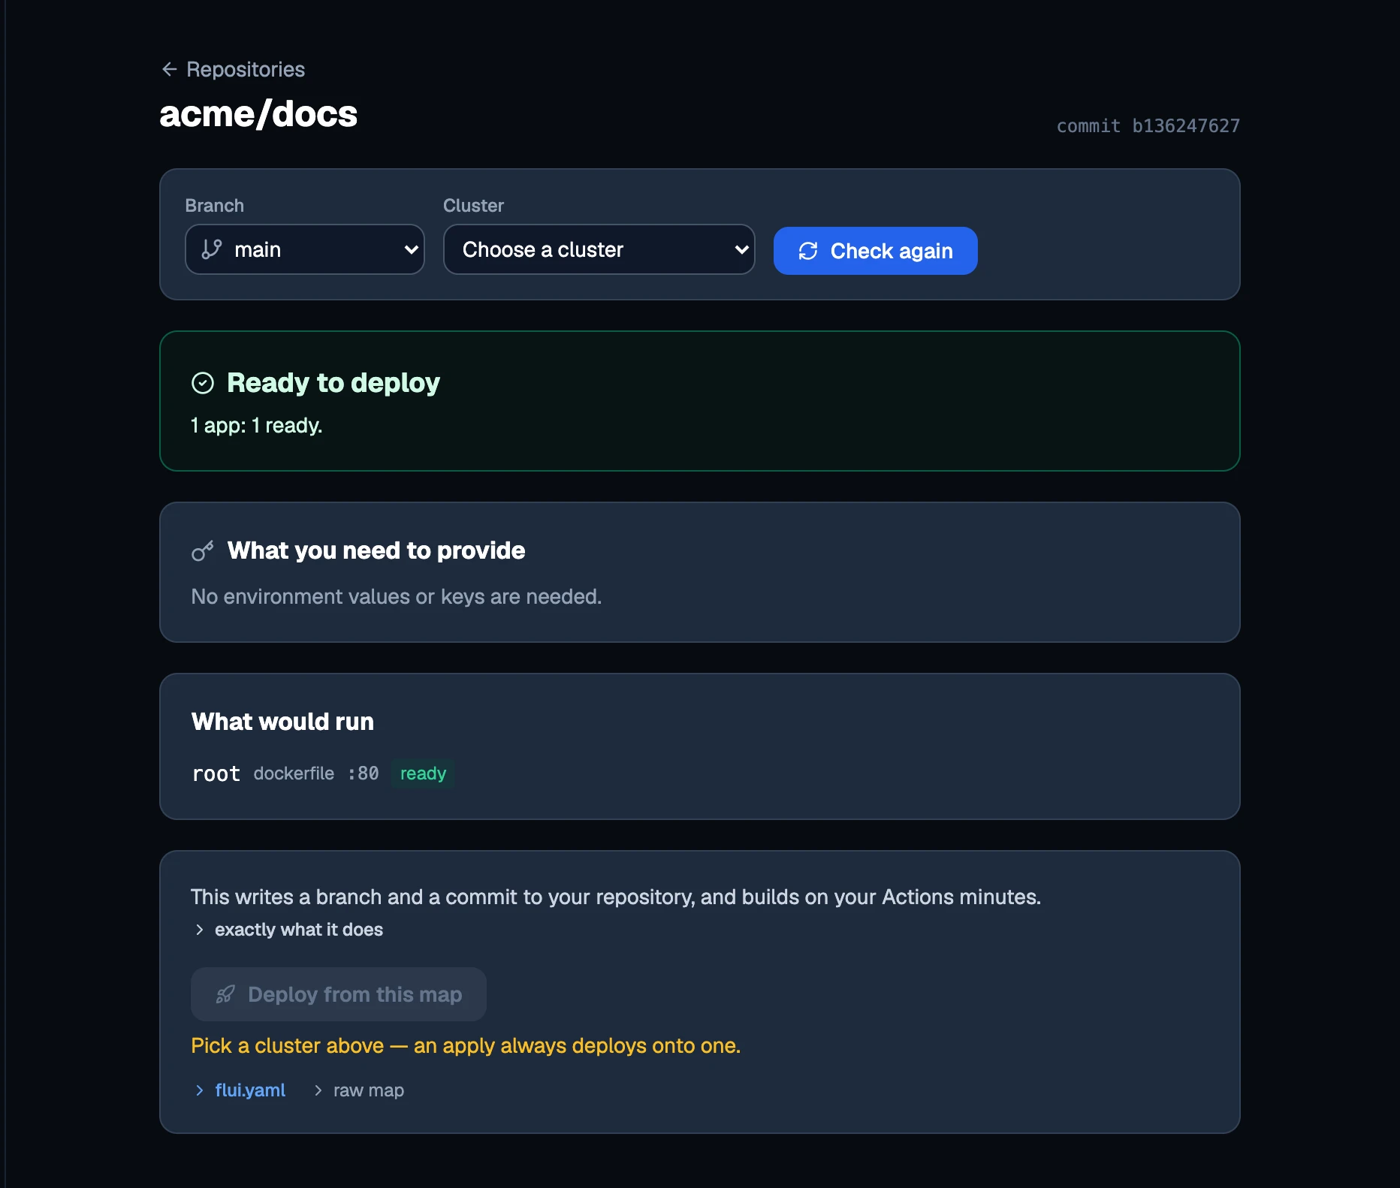Click the rocket icon on Deploy button
Image resolution: width=1400 pixels, height=1188 pixels.
(225, 994)
